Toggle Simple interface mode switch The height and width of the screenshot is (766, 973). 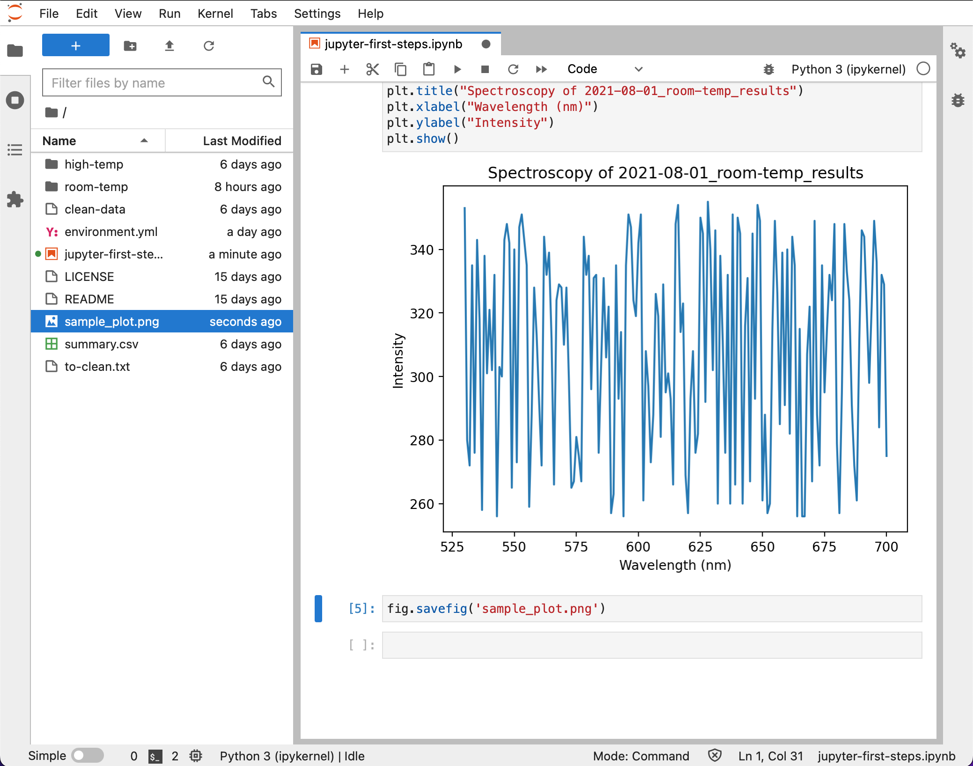tap(88, 755)
